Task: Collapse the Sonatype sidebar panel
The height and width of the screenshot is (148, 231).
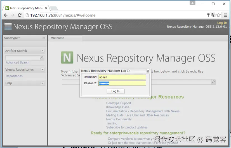Action: click(x=44, y=38)
